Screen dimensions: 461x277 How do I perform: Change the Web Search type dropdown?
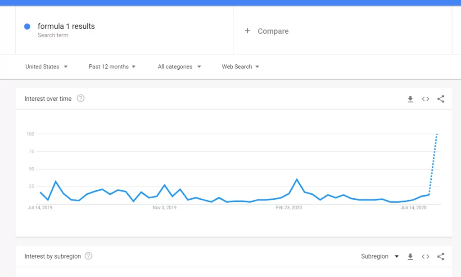240,67
